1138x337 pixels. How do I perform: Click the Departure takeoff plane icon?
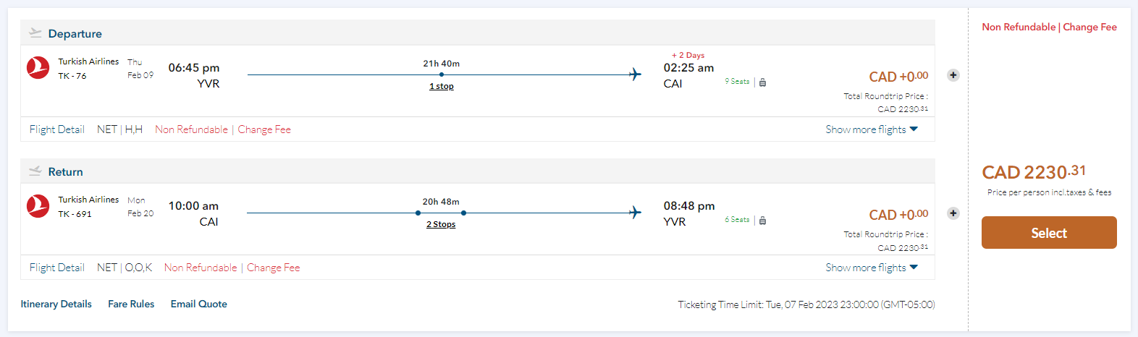35,33
